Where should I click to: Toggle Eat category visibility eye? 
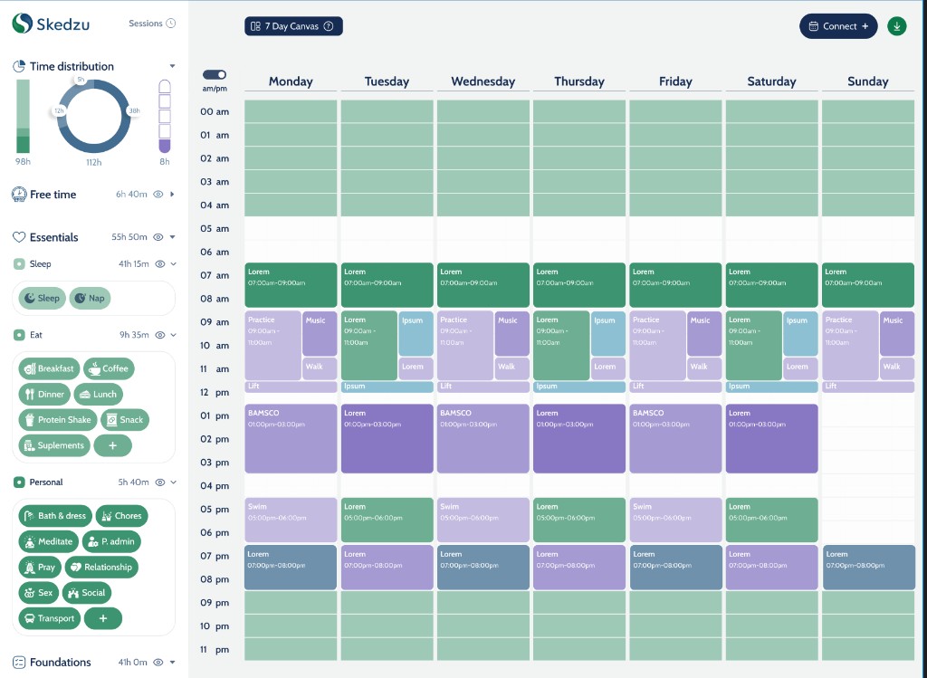tap(159, 335)
